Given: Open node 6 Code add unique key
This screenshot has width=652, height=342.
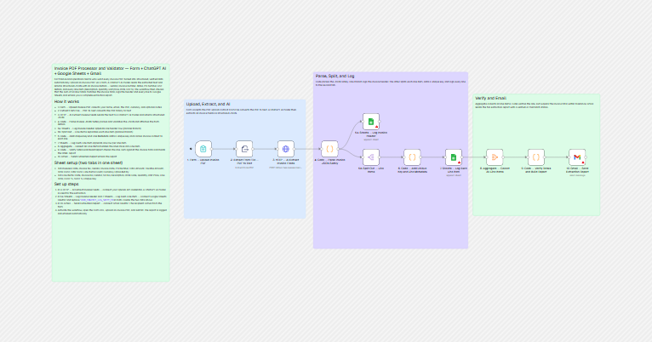Looking at the screenshot, I should pyautogui.click(x=412, y=157).
